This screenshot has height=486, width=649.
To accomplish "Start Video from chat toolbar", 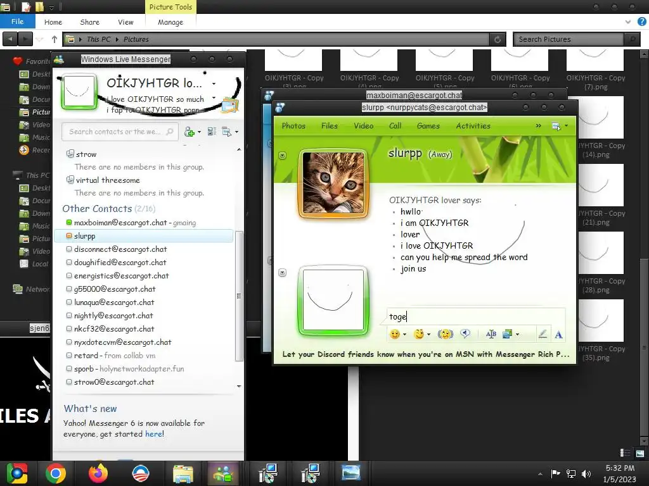I will 363,126.
